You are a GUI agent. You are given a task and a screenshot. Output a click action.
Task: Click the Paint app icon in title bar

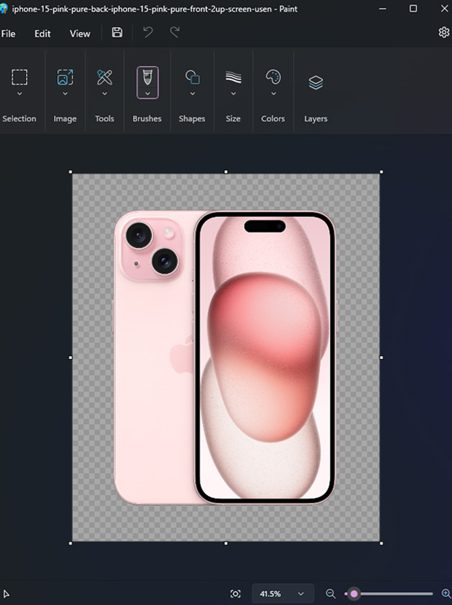pyautogui.click(x=3, y=9)
